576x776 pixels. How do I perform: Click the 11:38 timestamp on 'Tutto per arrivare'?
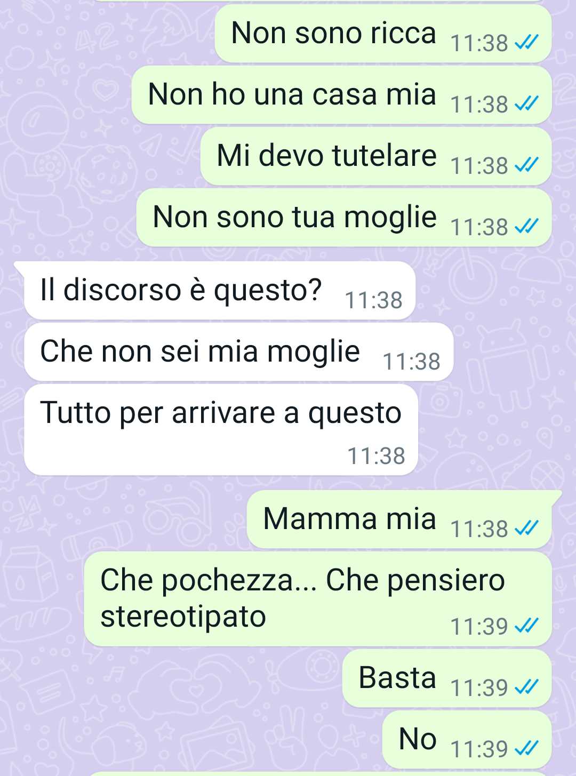pyautogui.click(x=376, y=456)
